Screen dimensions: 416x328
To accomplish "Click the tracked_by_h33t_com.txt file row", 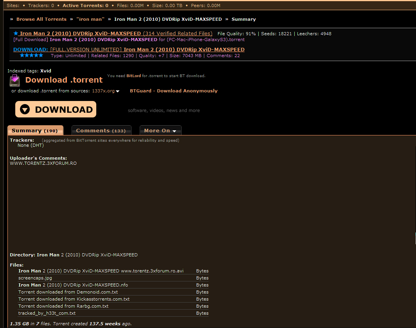I will (113, 313).
